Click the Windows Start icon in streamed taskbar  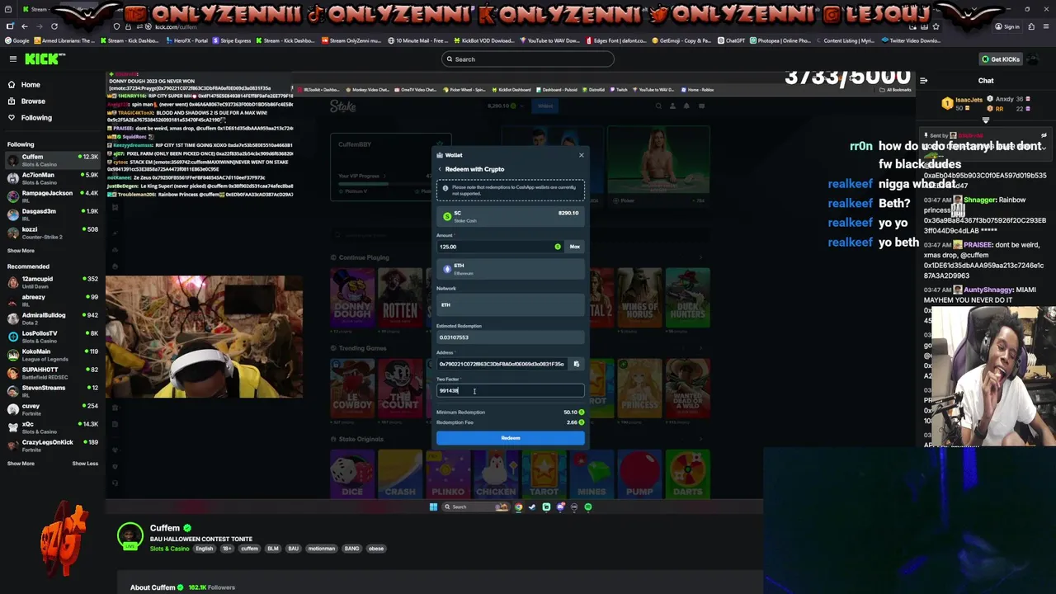(x=433, y=507)
